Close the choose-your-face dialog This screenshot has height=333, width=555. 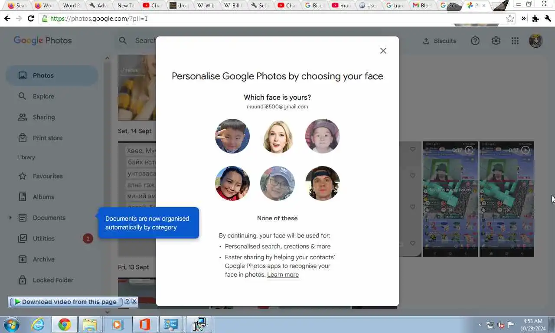[383, 51]
